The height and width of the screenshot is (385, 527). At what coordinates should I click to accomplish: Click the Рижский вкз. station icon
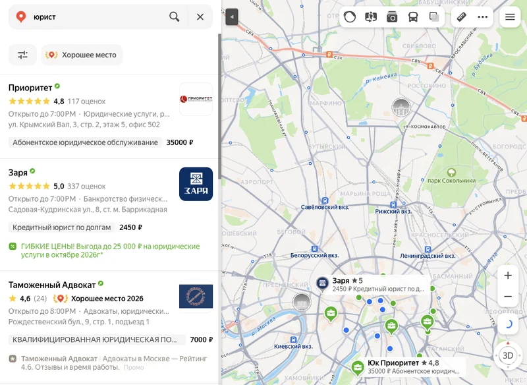tap(393, 205)
